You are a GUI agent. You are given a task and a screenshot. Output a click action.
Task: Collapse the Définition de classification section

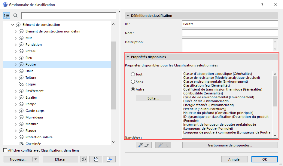click(128, 16)
